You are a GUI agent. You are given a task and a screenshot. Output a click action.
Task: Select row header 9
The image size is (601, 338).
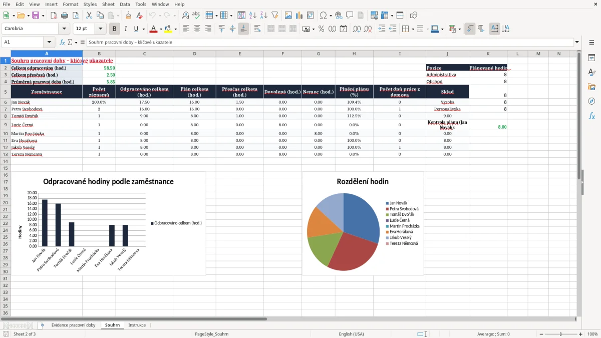click(x=6, y=124)
